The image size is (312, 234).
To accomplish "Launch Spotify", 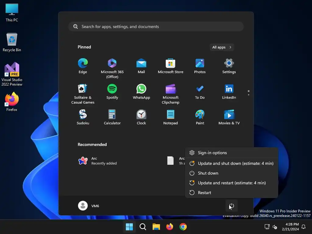I will (x=112, y=91).
